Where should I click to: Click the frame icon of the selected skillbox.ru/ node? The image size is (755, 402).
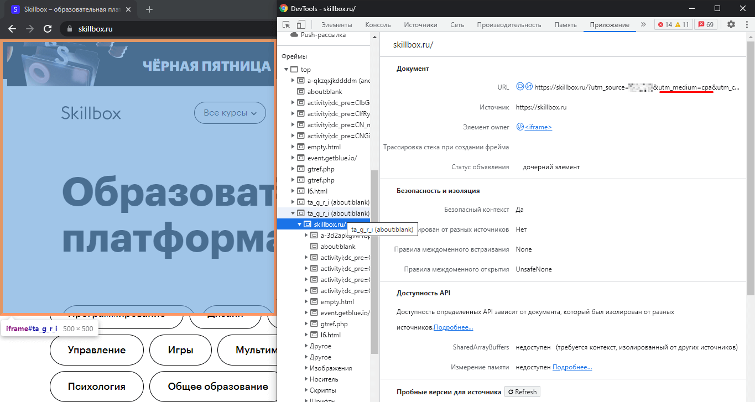[308, 225]
